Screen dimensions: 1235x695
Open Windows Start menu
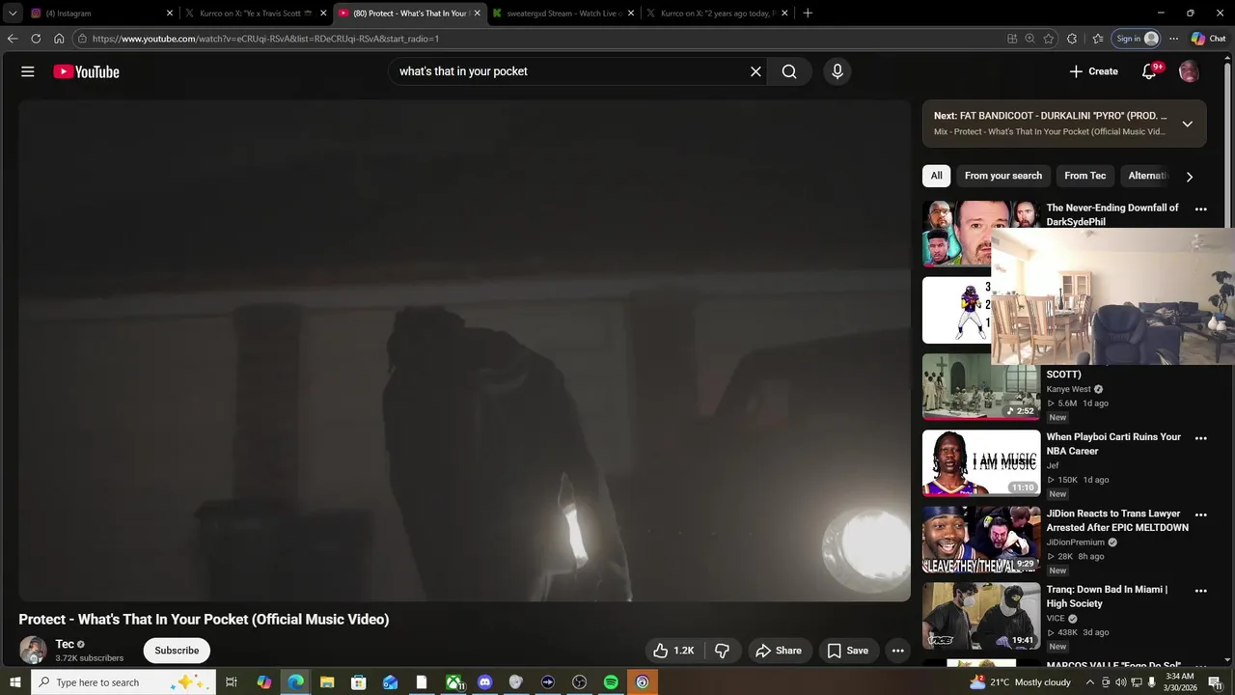tap(14, 682)
